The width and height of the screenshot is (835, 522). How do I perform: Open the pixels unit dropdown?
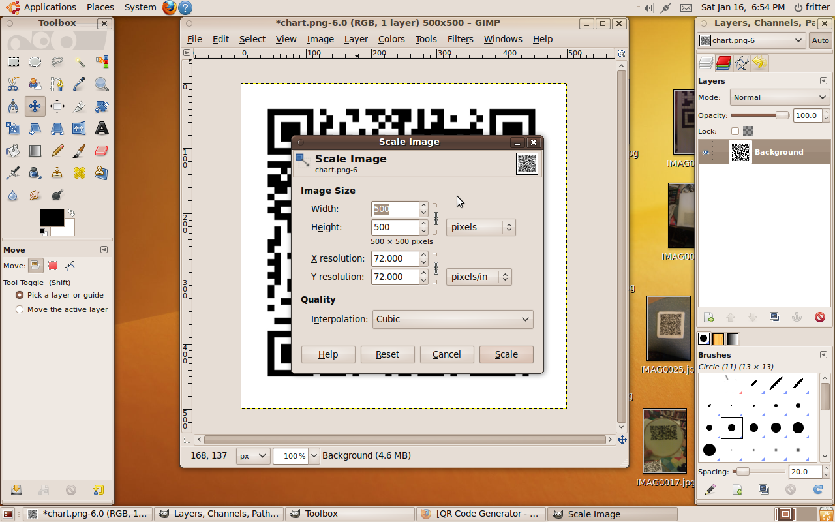pyautogui.click(x=481, y=227)
